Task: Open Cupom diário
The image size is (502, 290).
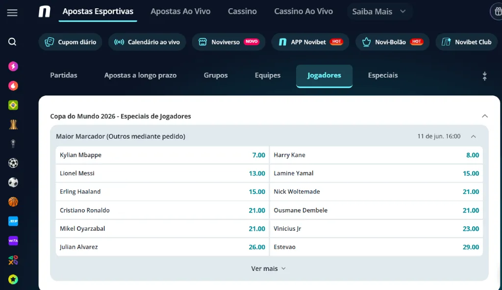Action: (71, 42)
